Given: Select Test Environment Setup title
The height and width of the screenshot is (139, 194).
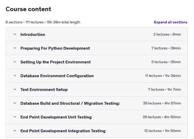Looking at the screenshot, I should pos(44,89).
